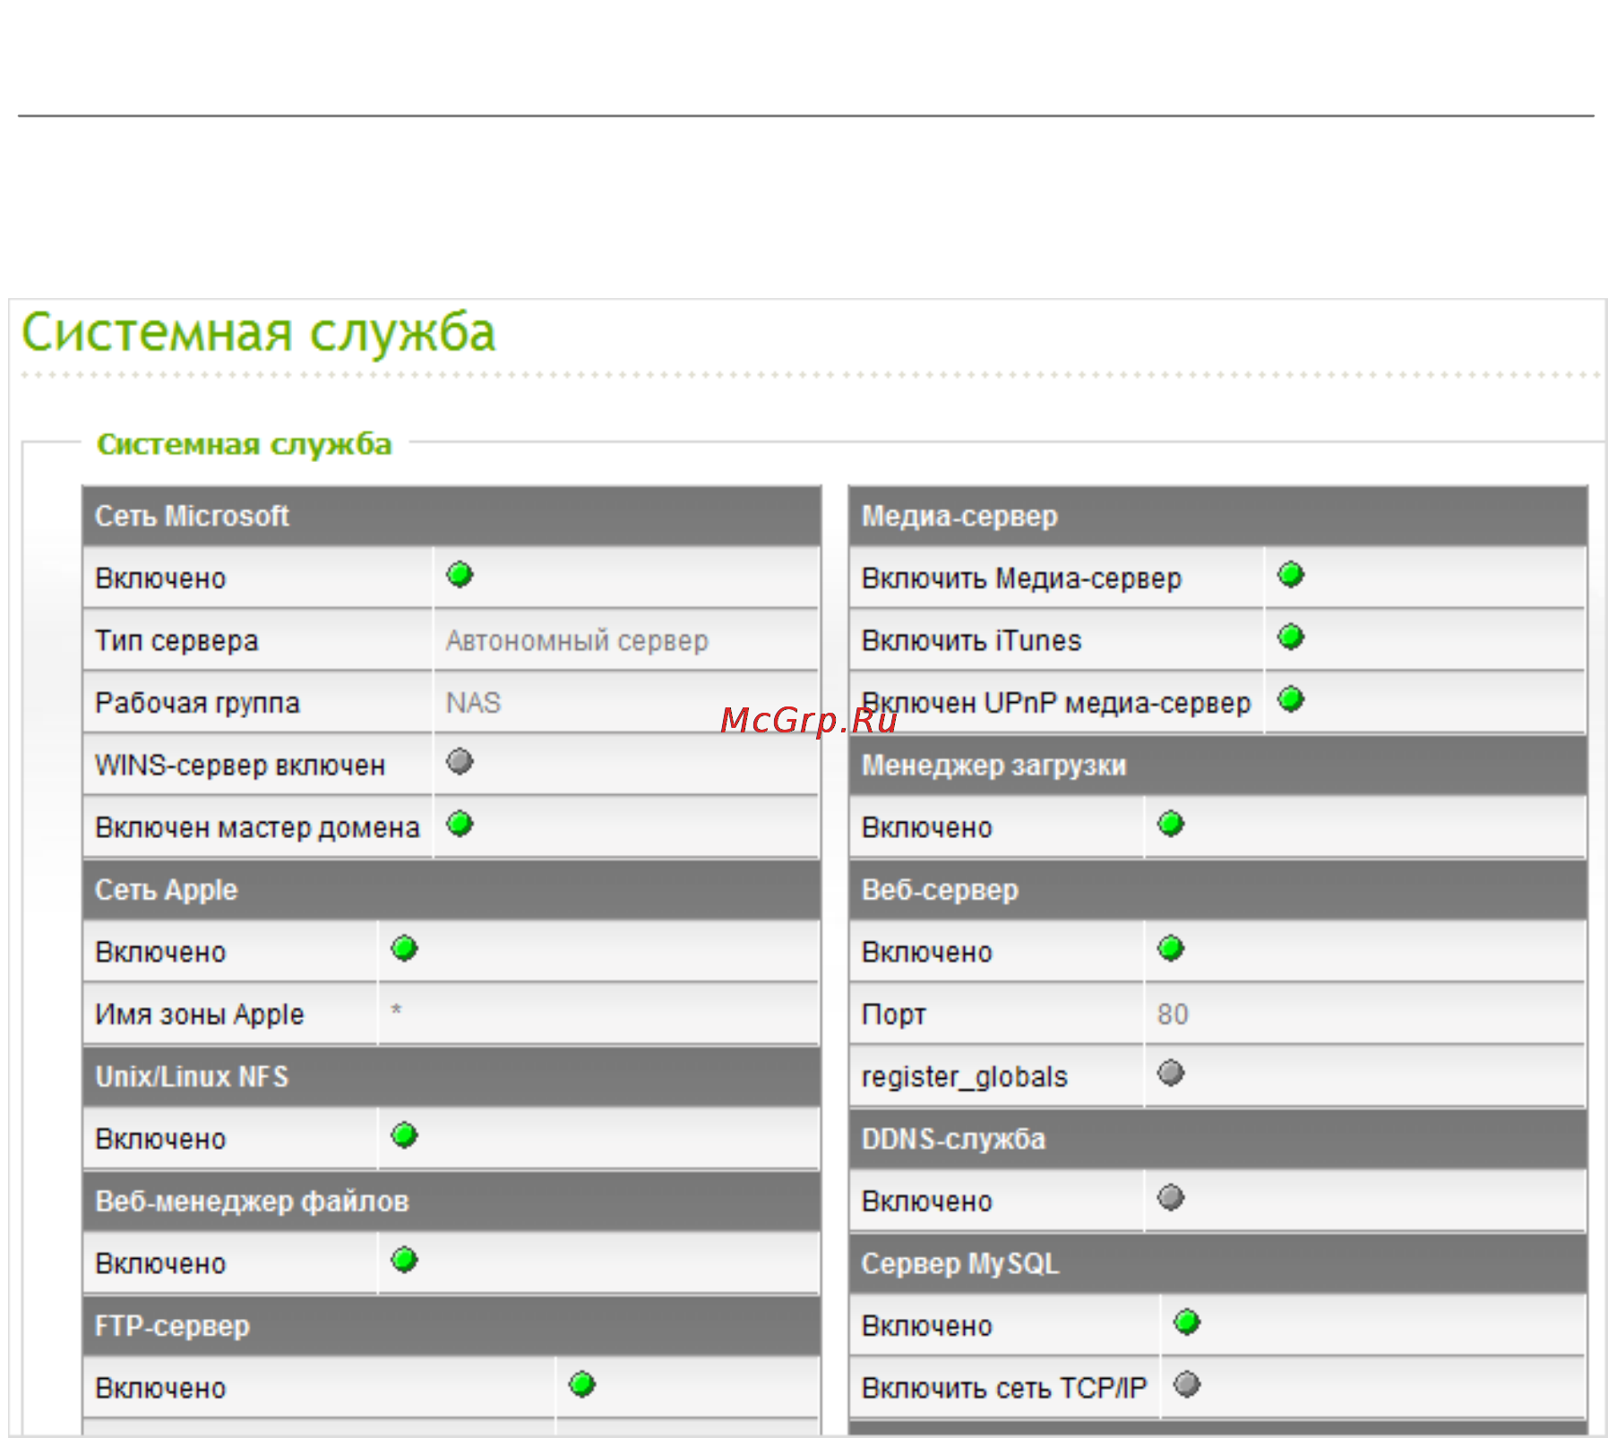Select the Медиа-сервер section header
The image size is (1608, 1438).
point(1218,516)
